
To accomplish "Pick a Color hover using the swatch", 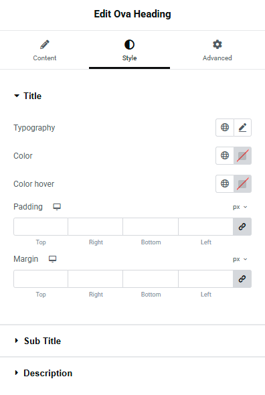I will coord(242,183).
